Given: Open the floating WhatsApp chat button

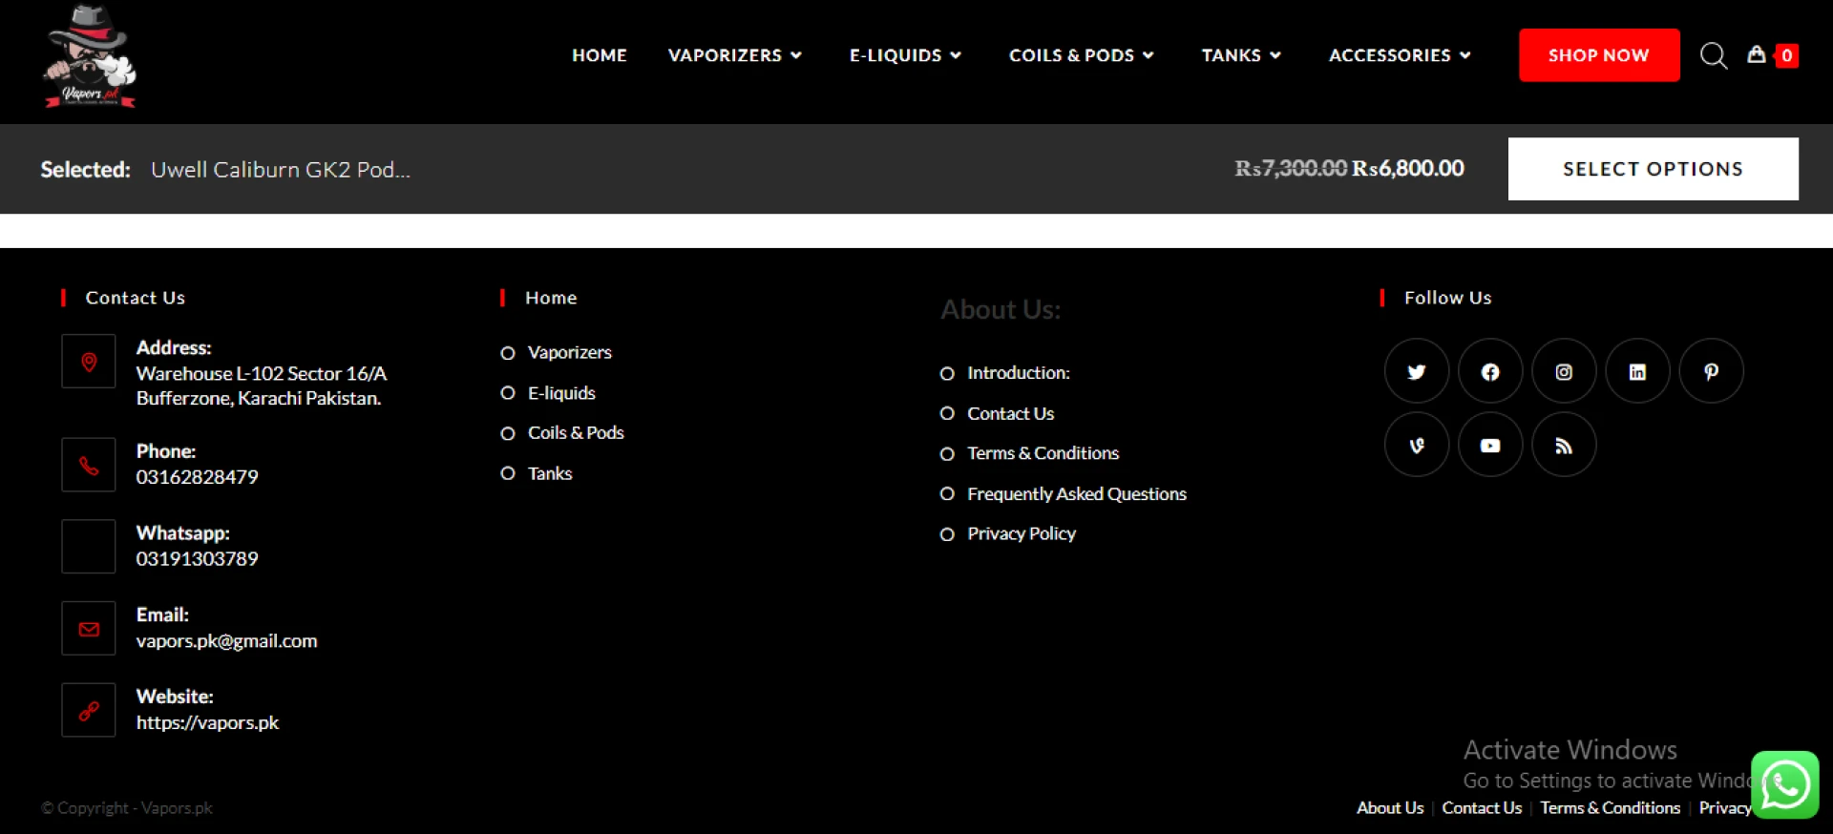Looking at the screenshot, I should 1784,785.
